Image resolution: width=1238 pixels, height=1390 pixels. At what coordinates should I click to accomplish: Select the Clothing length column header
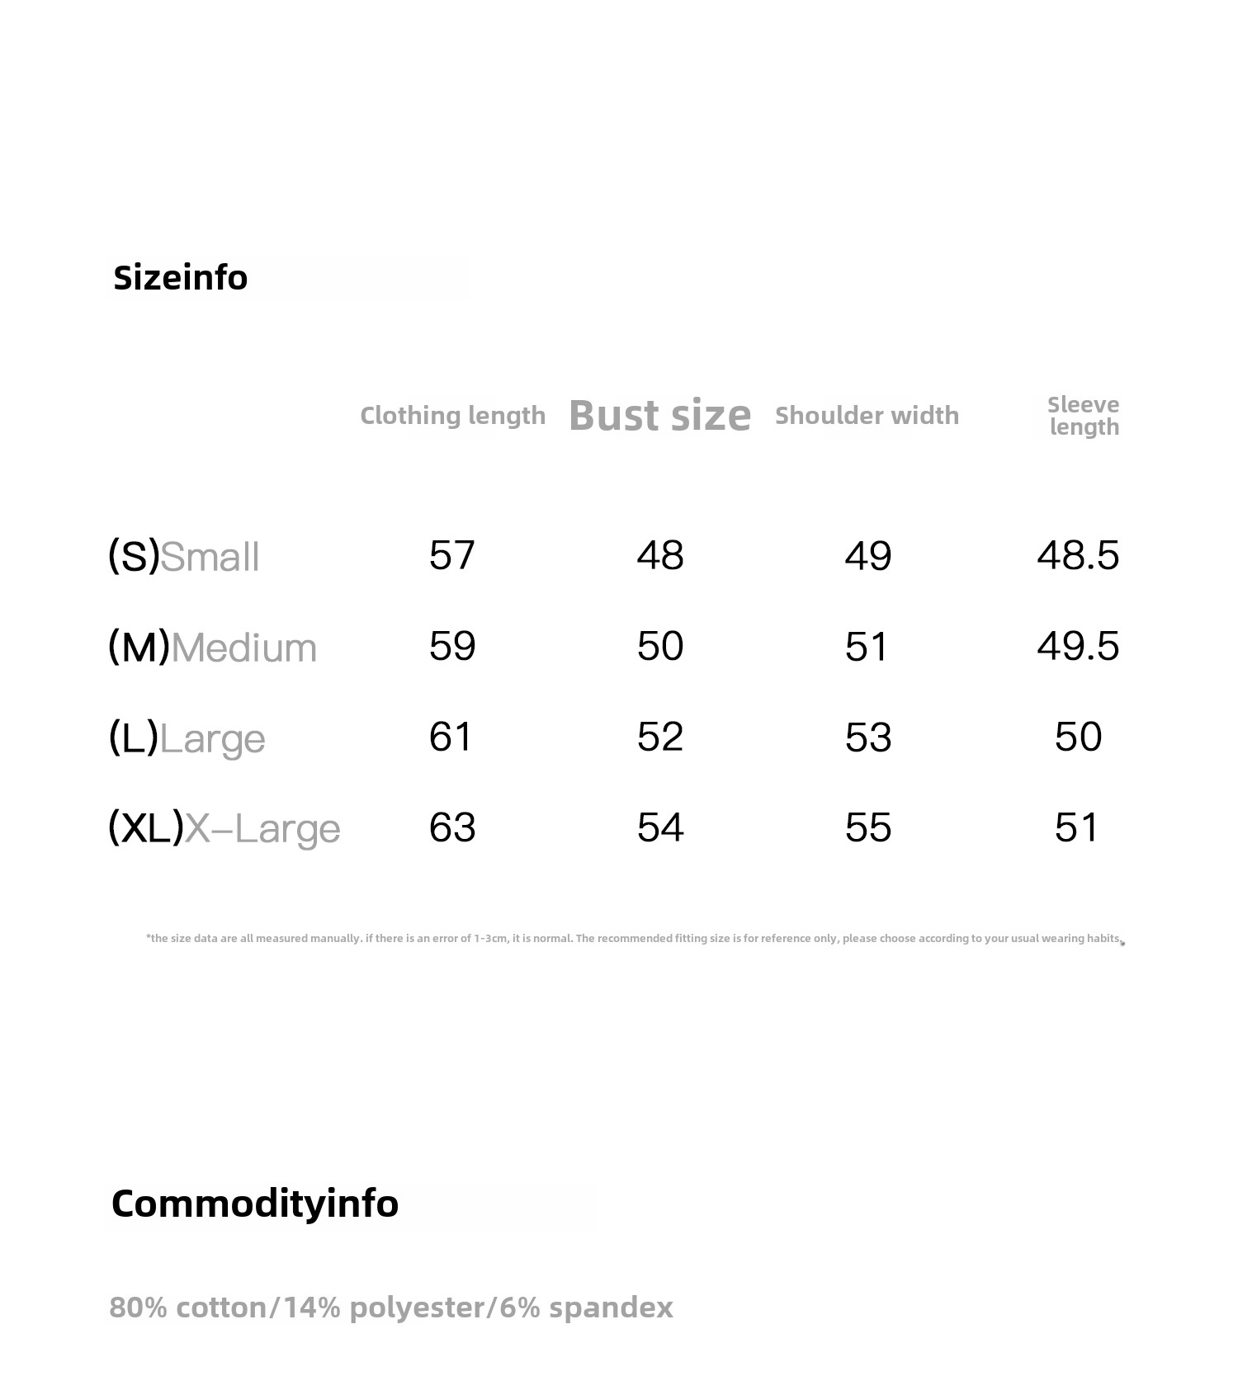pos(452,415)
